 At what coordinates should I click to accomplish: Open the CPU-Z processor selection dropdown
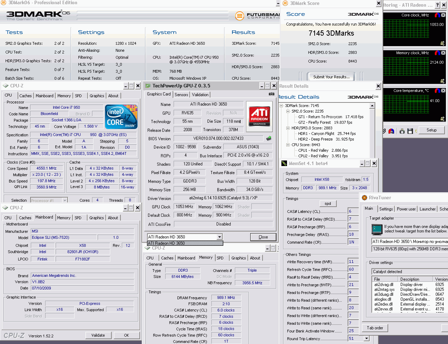[65, 201]
